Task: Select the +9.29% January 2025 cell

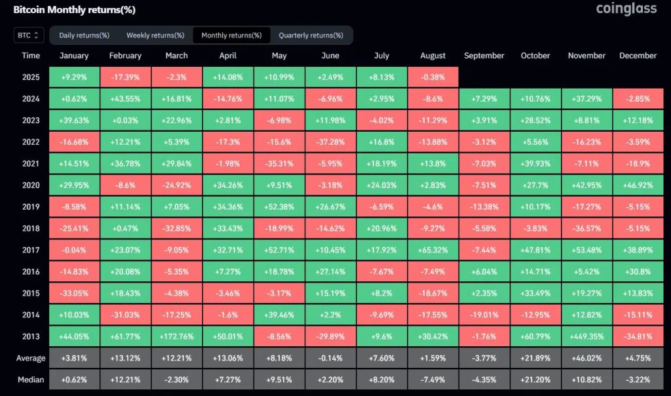Action: (73, 76)
